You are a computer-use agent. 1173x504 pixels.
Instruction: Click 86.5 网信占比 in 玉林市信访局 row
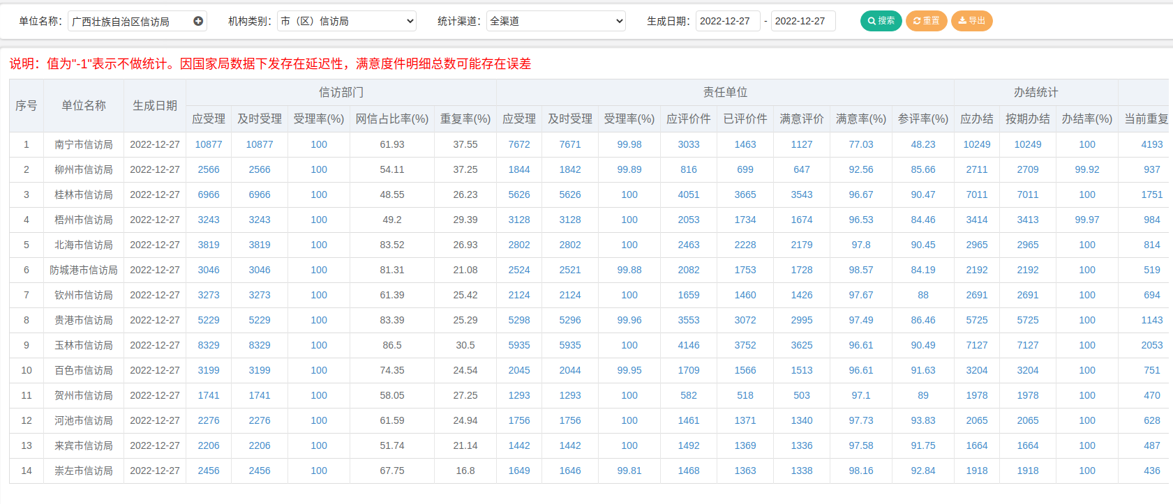[x=392, y=345]
